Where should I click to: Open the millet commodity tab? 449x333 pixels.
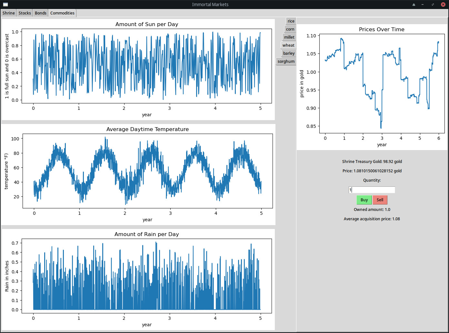coord(289,37)
